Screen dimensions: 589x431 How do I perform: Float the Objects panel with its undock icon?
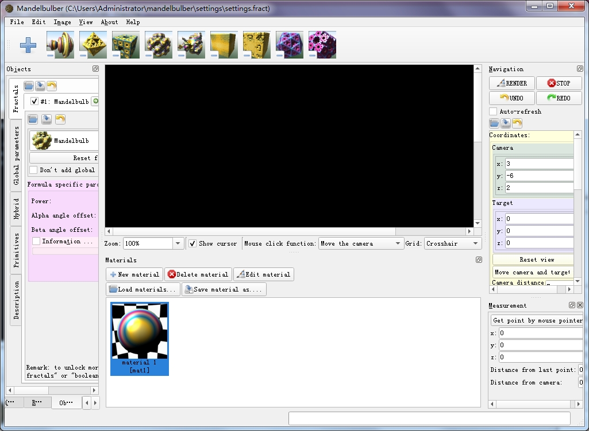[x=95, y=69]
